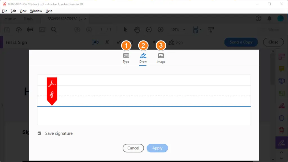Select the Hand pan tool

pos(137,29)
